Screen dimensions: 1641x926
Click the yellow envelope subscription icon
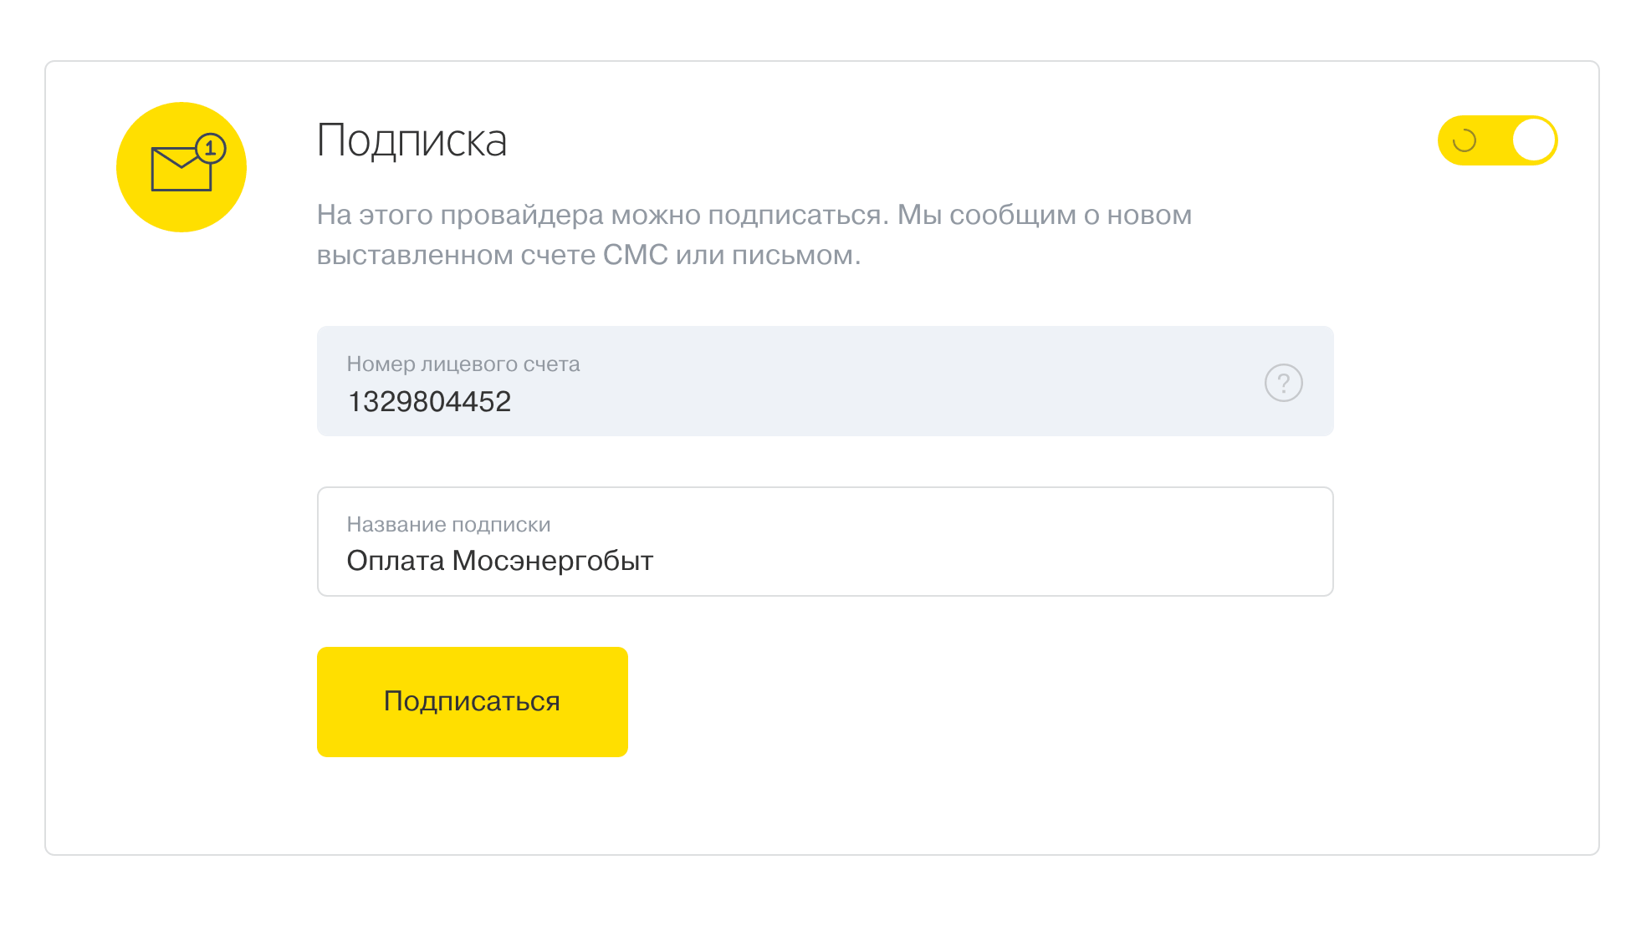[181, 167]
